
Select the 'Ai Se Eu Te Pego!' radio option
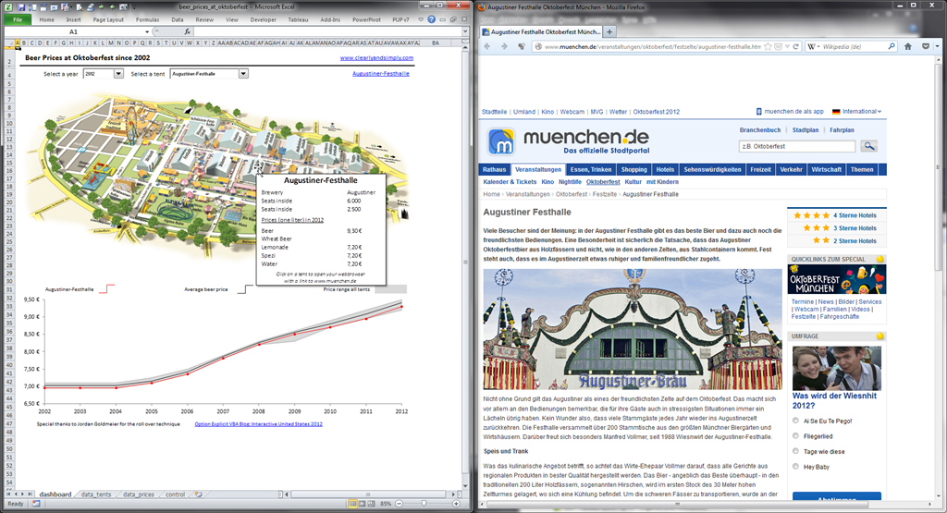pyautogui.click(x=795, y=421)
